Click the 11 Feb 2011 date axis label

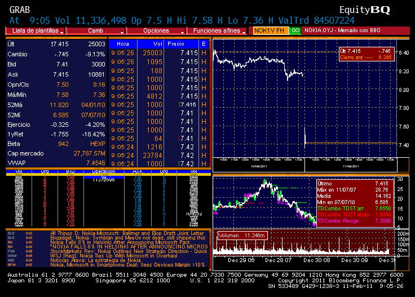pyautogui.click(x=351, y=166)
